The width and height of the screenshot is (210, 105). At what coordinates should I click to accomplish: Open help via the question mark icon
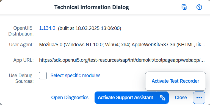pos(199,7)
